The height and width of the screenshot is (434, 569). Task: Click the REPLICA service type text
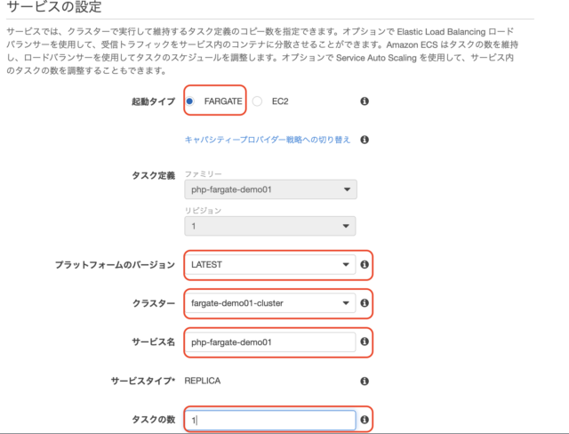click(x=203, y=381)
